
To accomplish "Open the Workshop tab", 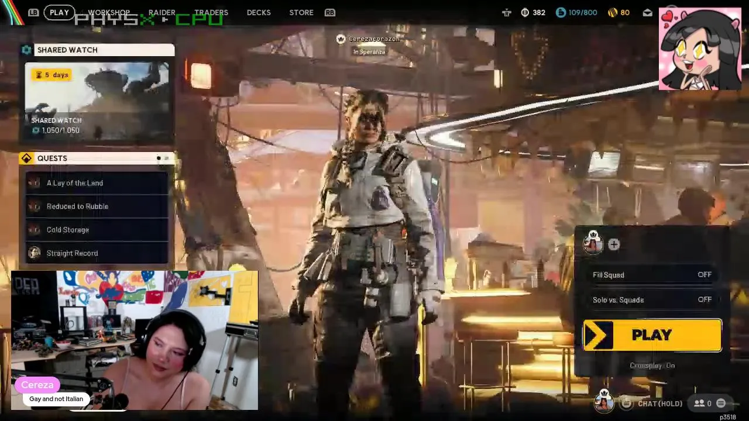I will (x=109, y=12).
